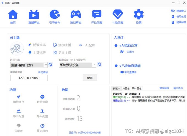Open the 首页 home icon
This screenshot has width=187, height=136.
(x=13, y=14)
